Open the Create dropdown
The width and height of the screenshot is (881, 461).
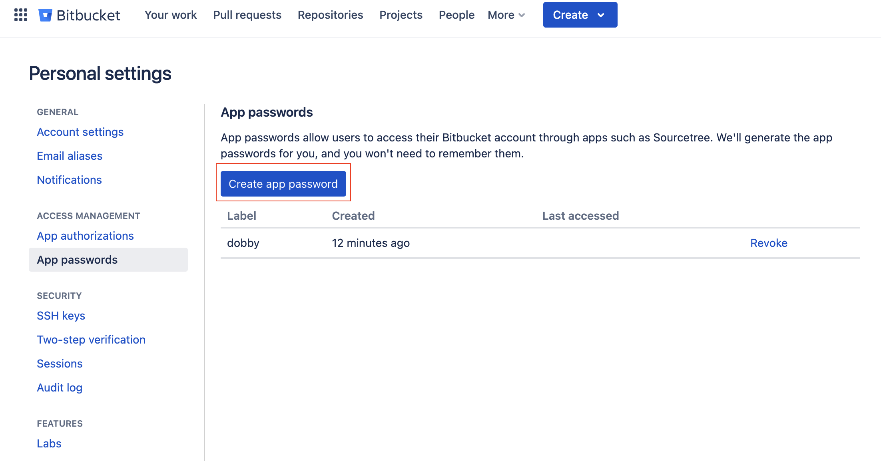tap(580, 15)
